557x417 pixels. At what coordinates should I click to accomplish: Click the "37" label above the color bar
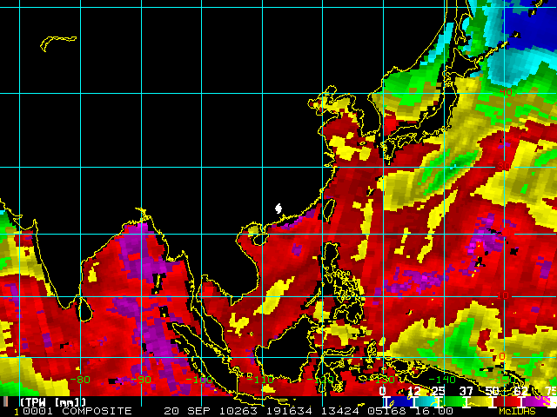click(x=466, y=391)
